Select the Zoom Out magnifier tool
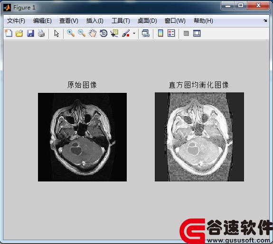273x244 pixels. point(82,33)
